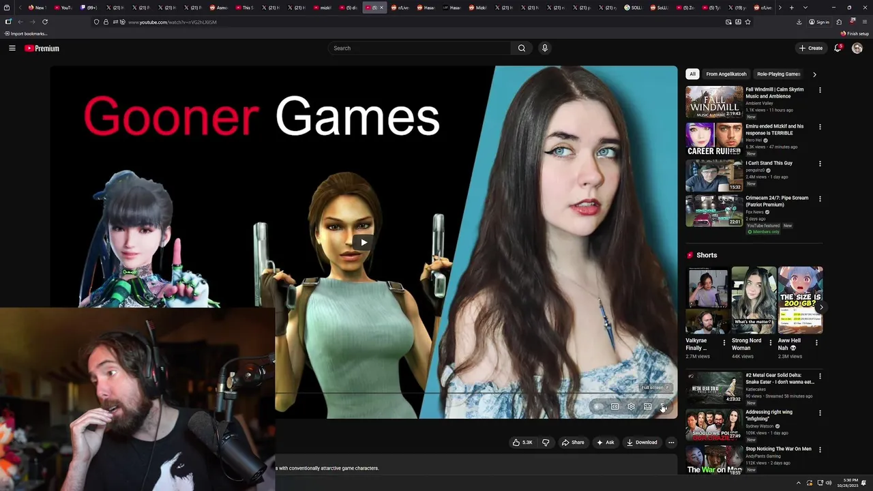The width and height of the screenshot is (873, 491).
Task: Click the Create button
Action: (811, 48)
